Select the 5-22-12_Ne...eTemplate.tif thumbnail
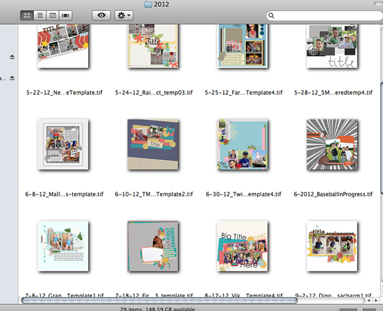Viewport: 383px width, 311px height. point(63,46)
